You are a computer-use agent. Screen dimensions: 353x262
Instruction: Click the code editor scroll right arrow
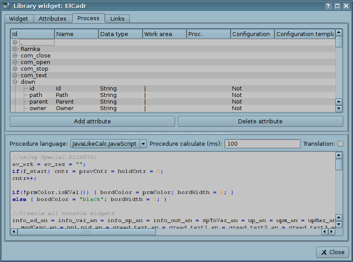coord(332,232)
